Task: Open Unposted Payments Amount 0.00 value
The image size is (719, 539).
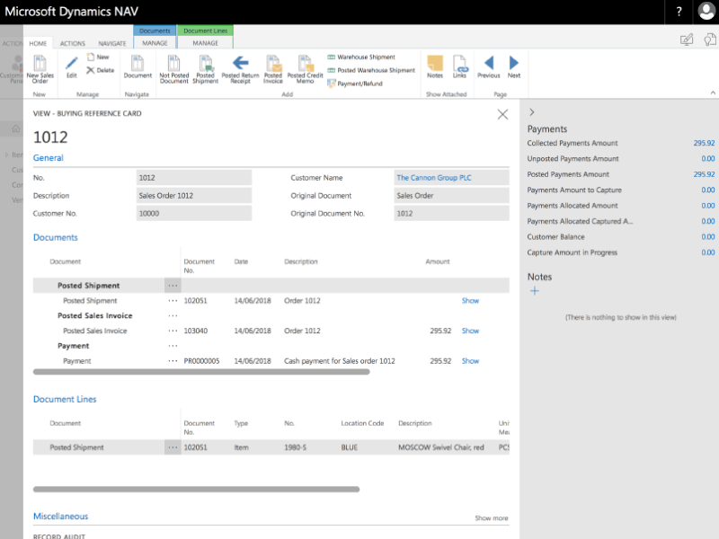Action: click(707, 159)
